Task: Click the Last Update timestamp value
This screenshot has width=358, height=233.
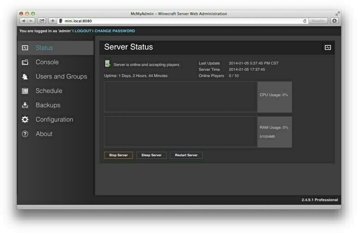Action: [254, 63]
